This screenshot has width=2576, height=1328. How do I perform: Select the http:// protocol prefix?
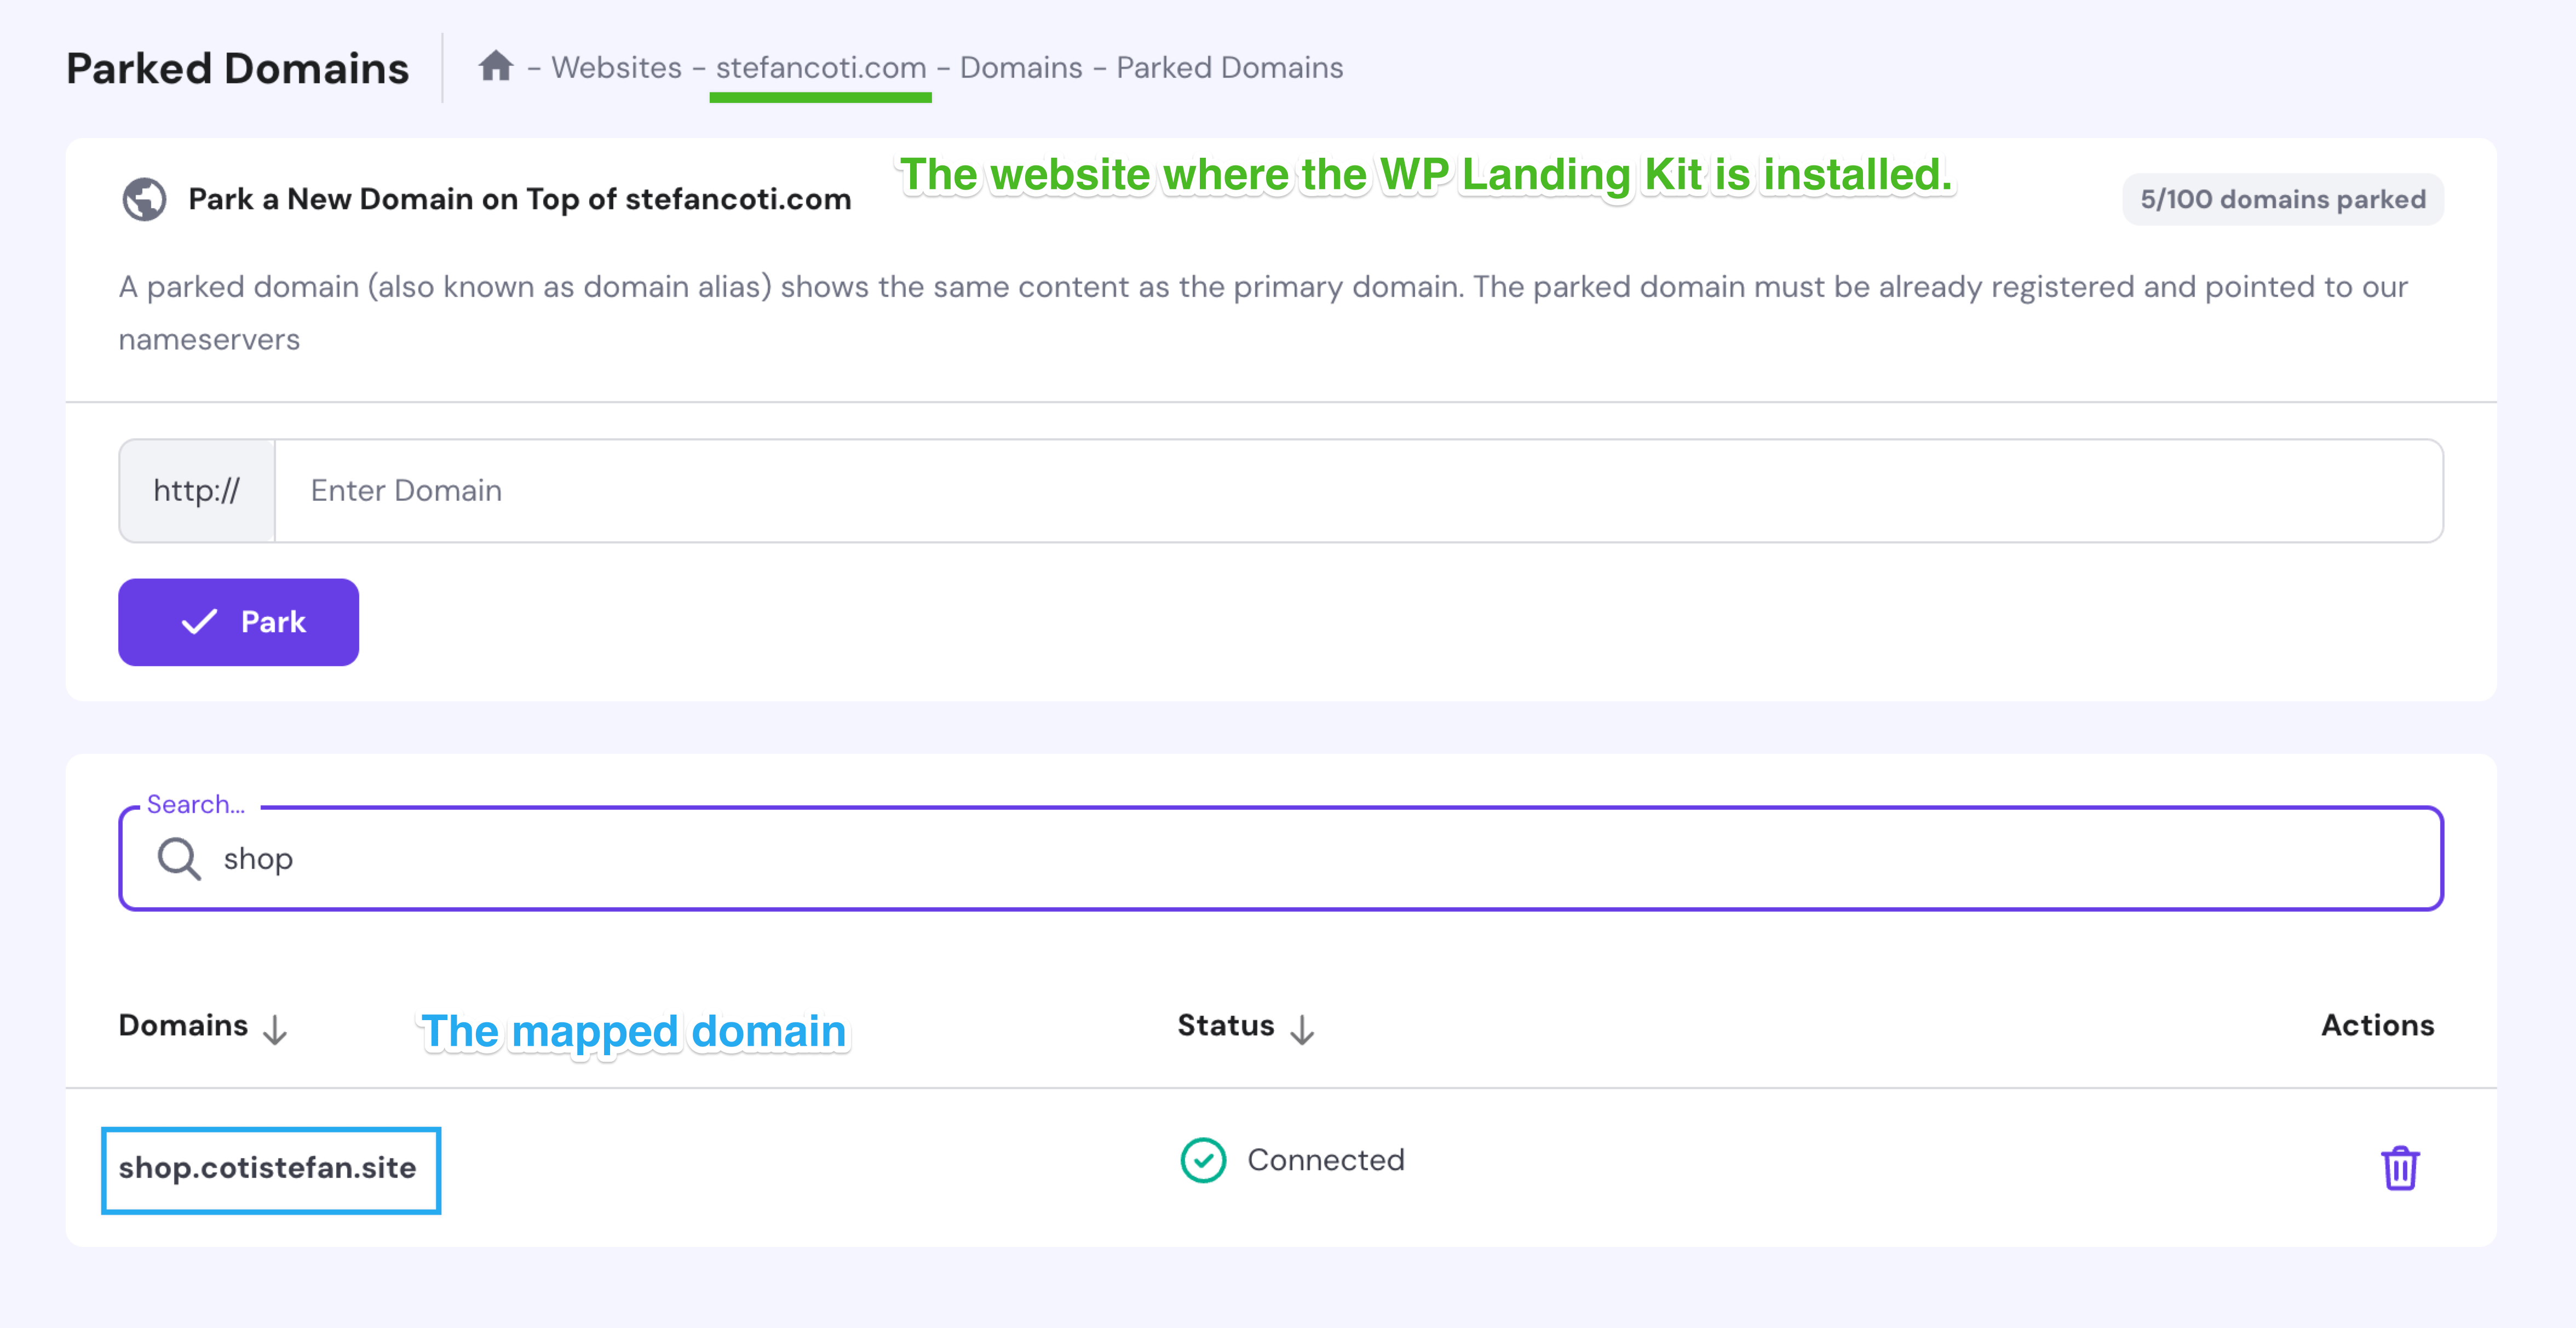pyautogui.click(x=197, y=489)
